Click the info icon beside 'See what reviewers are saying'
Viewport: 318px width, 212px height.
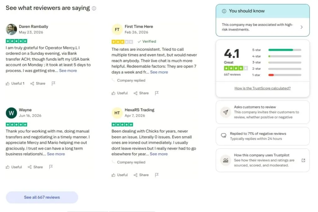94,8
